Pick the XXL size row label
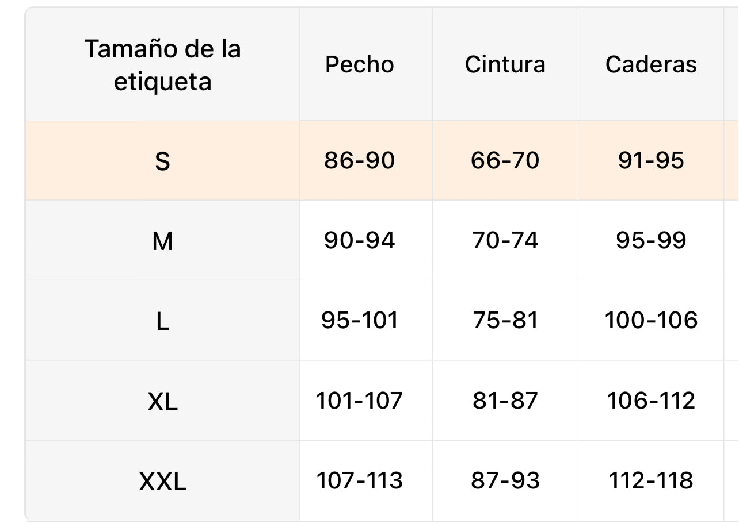The height and width of the screenshot is (527, 739). click(x=162, y=482)
